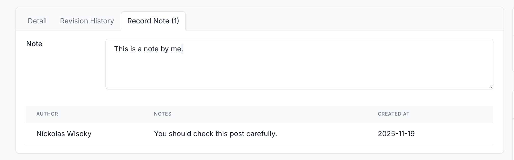Viewport: 514px width, 160px height.
Task: Click the NOTES column header
Action: point(163,114)
